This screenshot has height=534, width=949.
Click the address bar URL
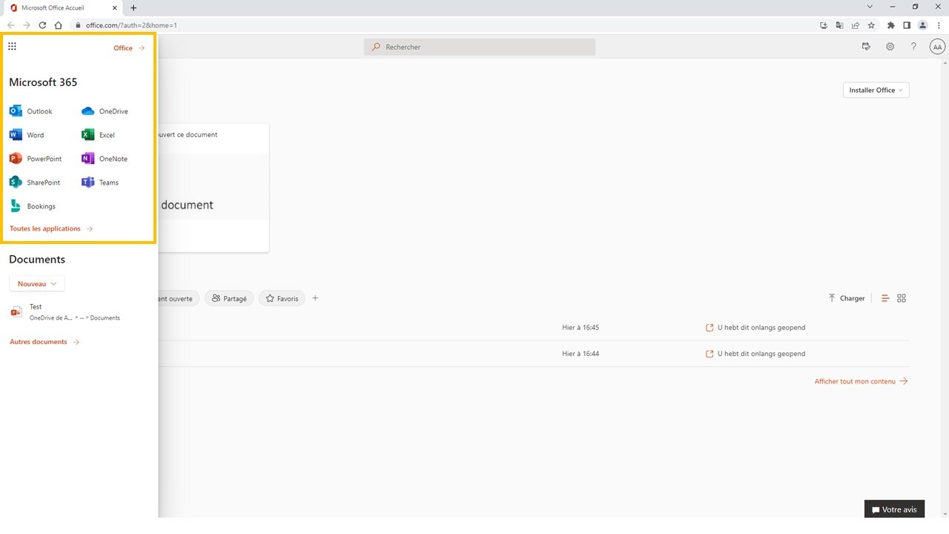pos(131,25)
